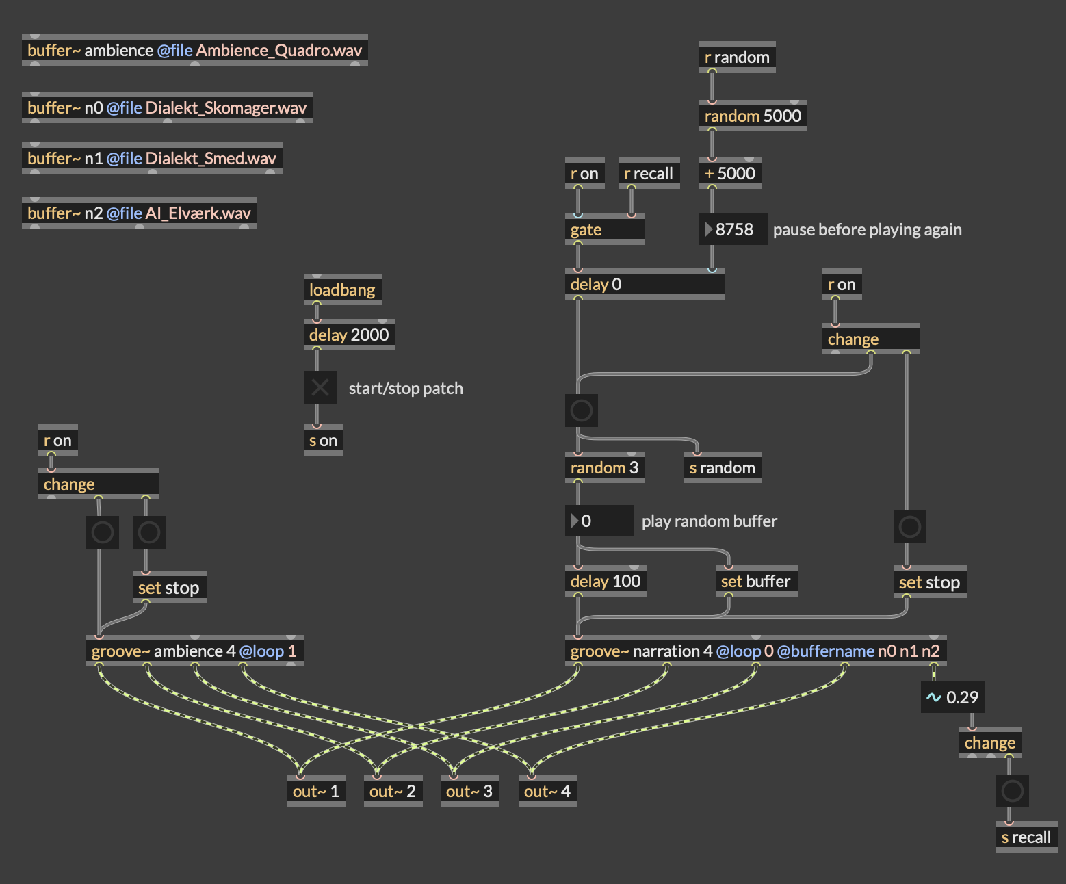This screenshot has width=1066, height=884.
Task: Toggle the start/stop patch switch
Action: coord(320,388)
